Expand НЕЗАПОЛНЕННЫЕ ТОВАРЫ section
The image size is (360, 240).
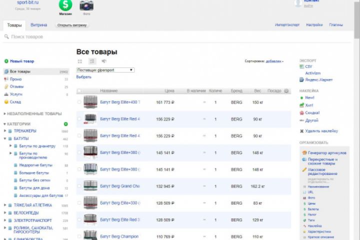(5, 113)
